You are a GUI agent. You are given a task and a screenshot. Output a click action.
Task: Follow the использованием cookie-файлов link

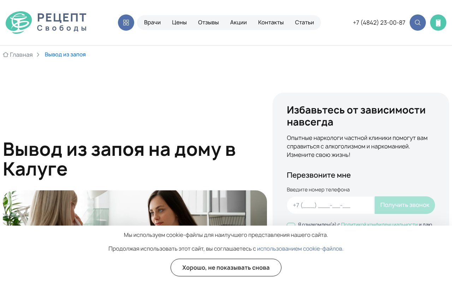pos(300,249)
